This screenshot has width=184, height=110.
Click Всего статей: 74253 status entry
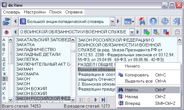click(x=21, y=106)
